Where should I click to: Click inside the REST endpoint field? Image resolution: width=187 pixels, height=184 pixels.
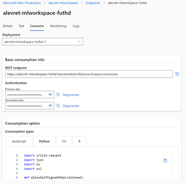[89, 74]
